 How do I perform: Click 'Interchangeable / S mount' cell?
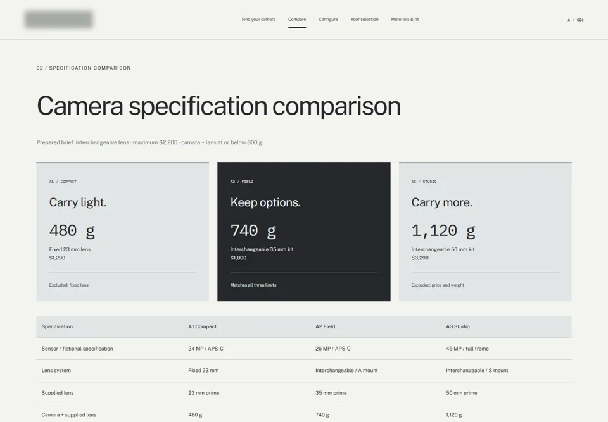pyautogui.click(x=477, y=371)
